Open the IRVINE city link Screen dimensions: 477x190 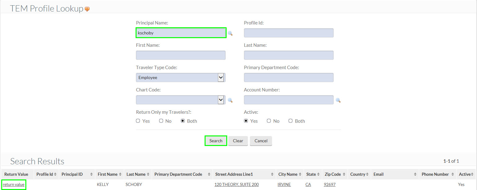(284, 184)
